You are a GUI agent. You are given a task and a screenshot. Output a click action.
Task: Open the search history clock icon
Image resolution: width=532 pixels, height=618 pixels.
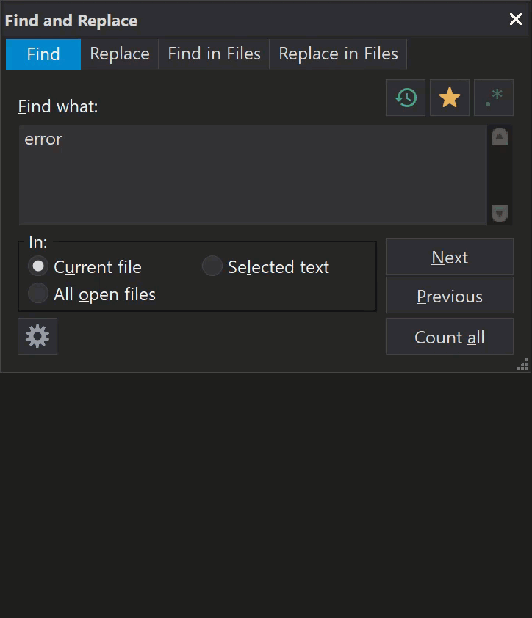[405, 98]
